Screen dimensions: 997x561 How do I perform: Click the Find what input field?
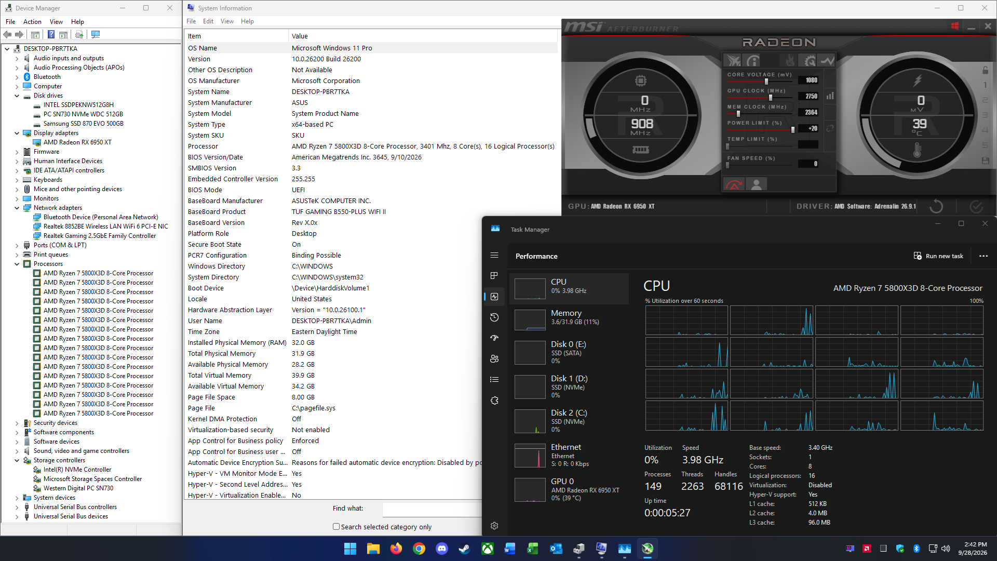click(x=432, y=510)
